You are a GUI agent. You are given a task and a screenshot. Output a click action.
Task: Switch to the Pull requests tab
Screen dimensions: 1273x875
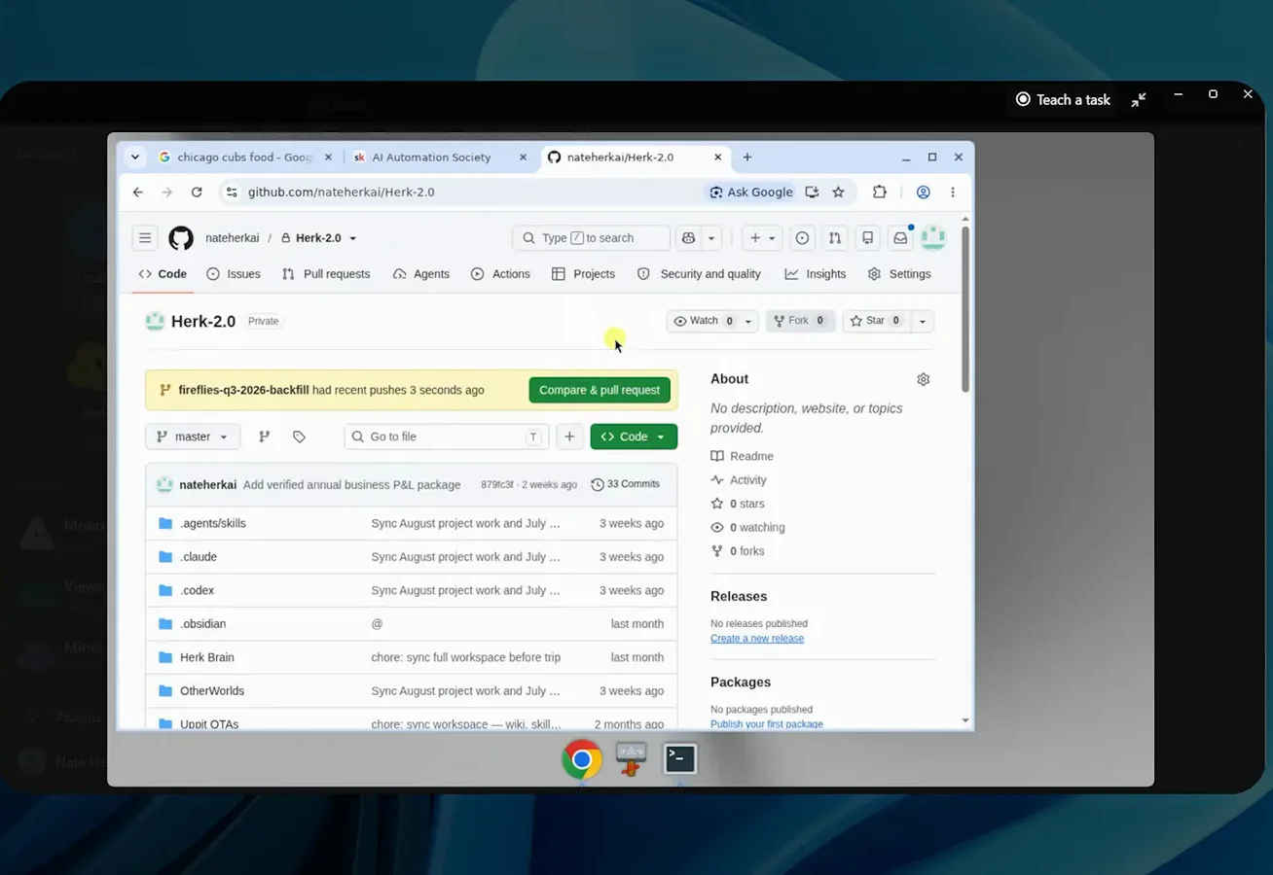[326, 274]
